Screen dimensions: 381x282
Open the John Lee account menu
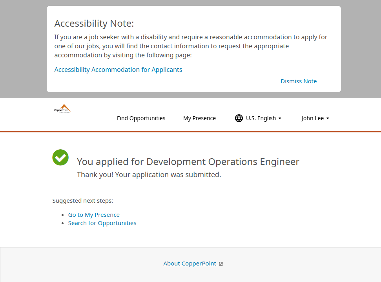pyautogui.click(x=312, y=118)
